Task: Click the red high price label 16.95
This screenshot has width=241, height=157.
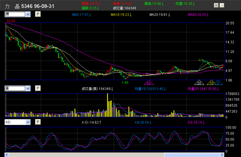Action: point(11,21)
